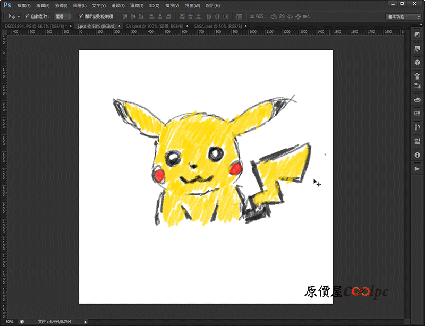Open the 基本功能 workspace dropdown

point(403,17)
